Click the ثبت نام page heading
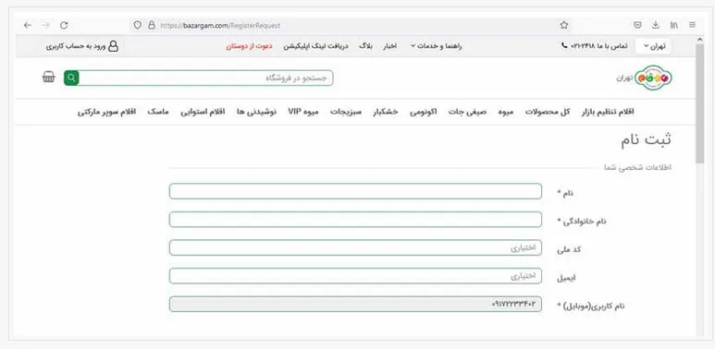This screenshot has width=715, height=349. coord(646,140)
